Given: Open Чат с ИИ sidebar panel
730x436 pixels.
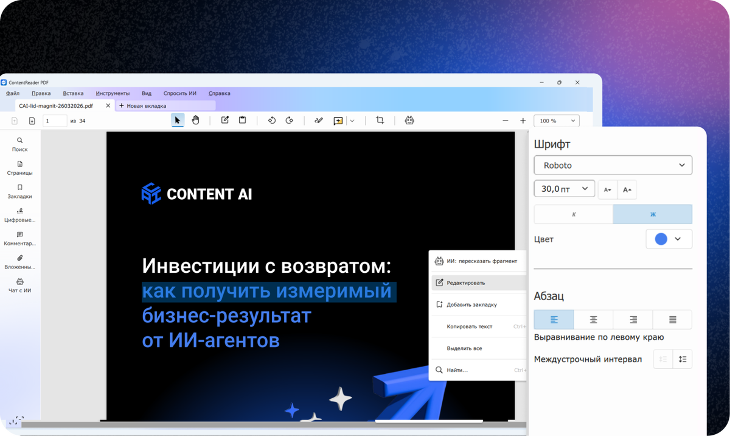Looking at the screenshot, I should 20,286.
